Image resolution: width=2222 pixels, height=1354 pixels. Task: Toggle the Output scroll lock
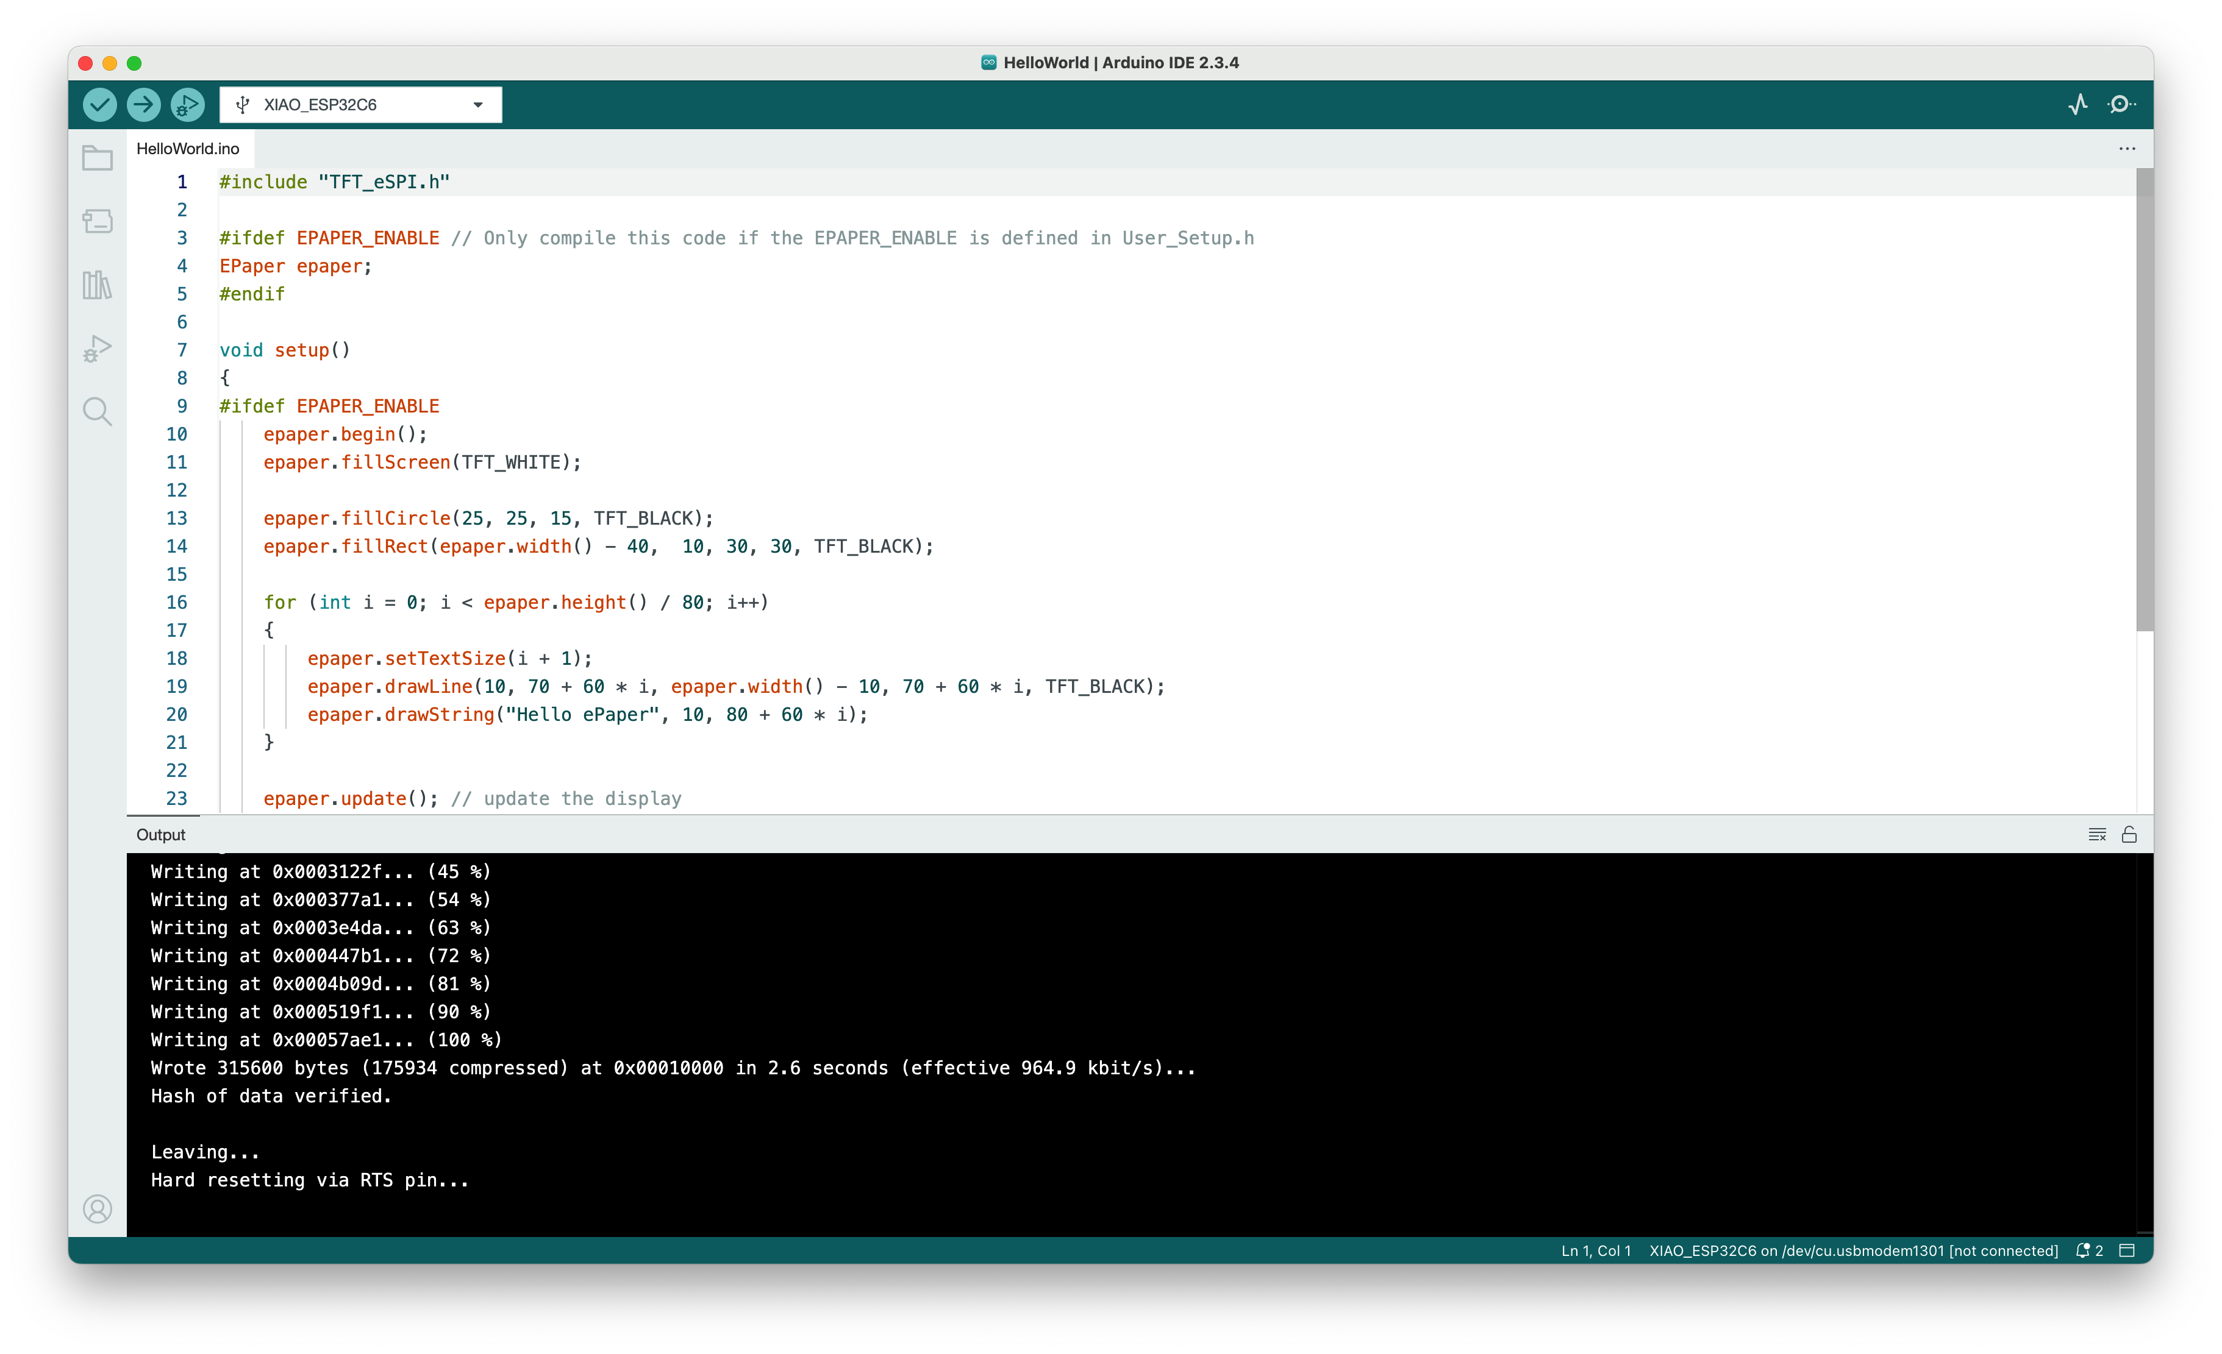click(x=2129, y=835)
